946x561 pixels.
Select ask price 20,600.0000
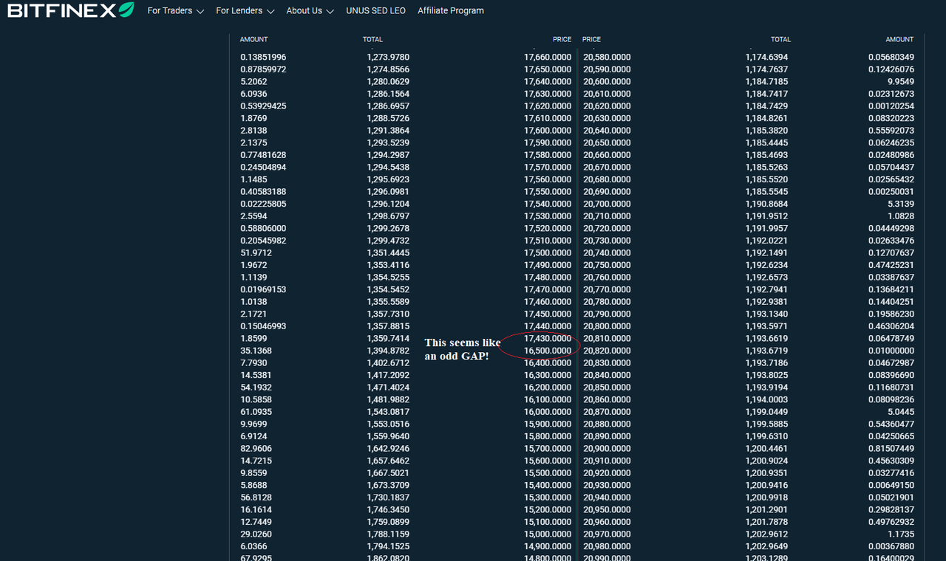(x=607, y=82)
